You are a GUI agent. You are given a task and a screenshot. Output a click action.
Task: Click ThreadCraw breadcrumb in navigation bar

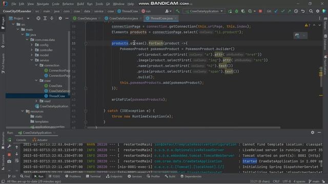click(x=128, y=11)
